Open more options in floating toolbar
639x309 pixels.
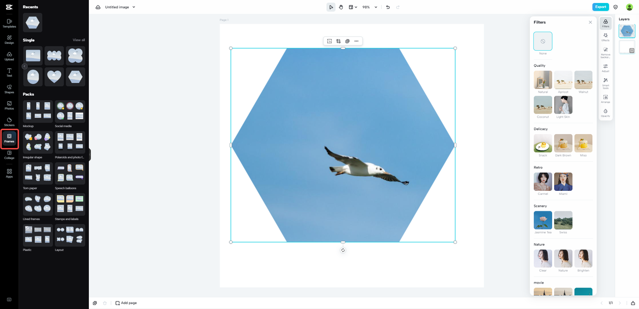pyautogui.click(x=356, y=41)
